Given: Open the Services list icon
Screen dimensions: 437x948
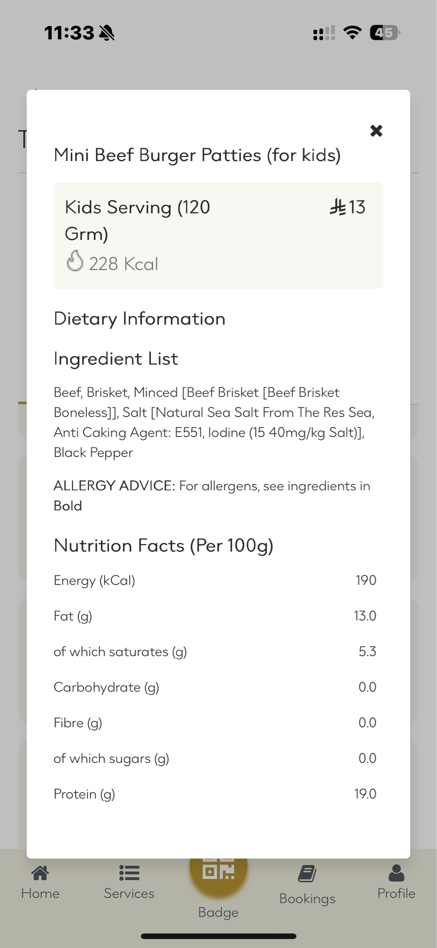Looking at the screenshot, I should 129,873.
